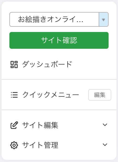Image resolution: width=118 pixels, height=162 pixels.
Task: Expand the サイト編集 section
Action: click(x=59, y=125)
